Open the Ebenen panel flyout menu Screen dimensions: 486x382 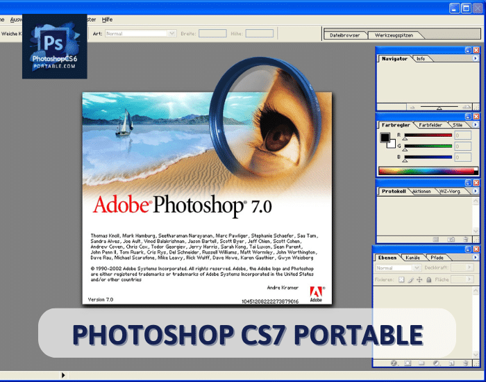click(x=476, y=258)
